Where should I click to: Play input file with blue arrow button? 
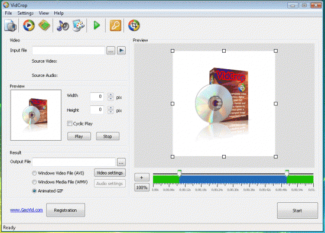[x=122, y=50]
